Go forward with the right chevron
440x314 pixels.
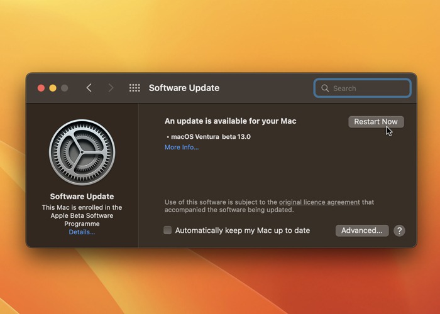(111, 88)
